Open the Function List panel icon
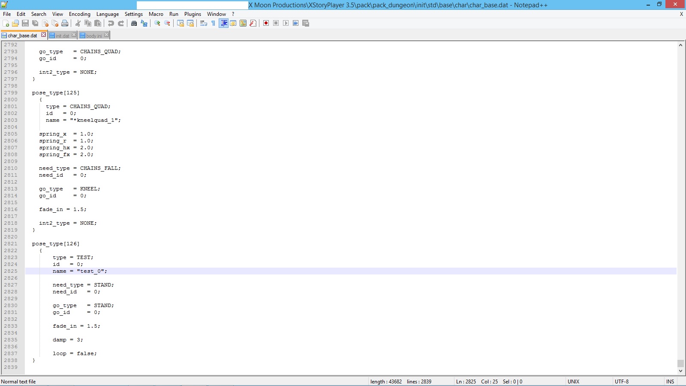The image size is (686, 386). 253,23
